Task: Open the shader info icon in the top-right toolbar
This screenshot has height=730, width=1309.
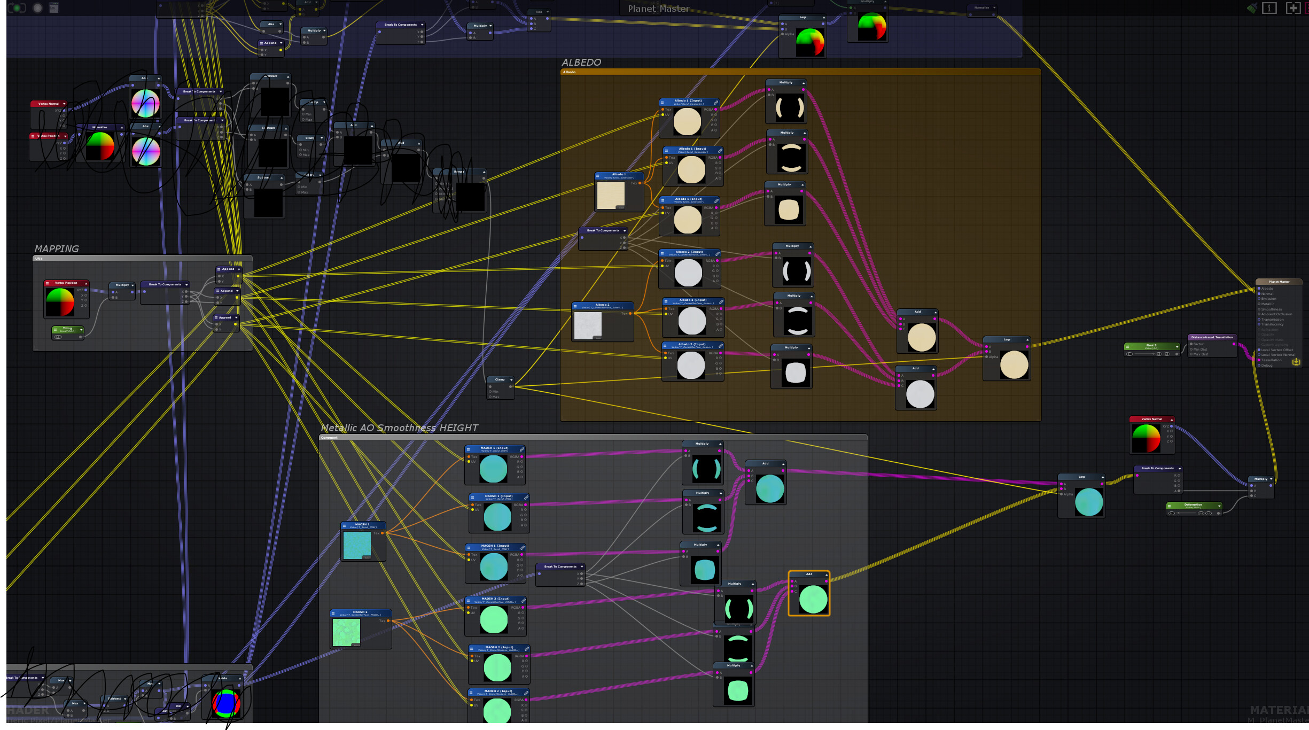Action: tap(1268, 7)
